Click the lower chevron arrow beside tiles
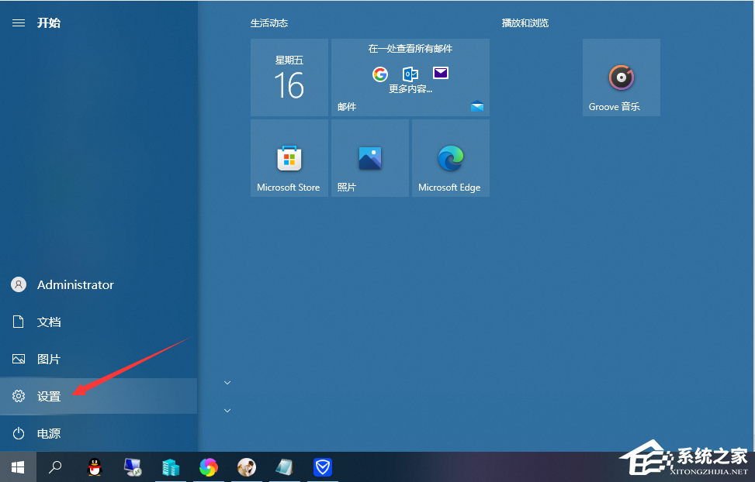This screenshot has height=482, width=755. pyautogui.click(x=227, y=410)
